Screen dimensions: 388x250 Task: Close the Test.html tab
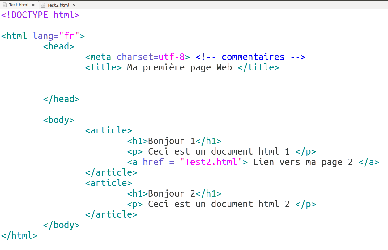(33, 5)
